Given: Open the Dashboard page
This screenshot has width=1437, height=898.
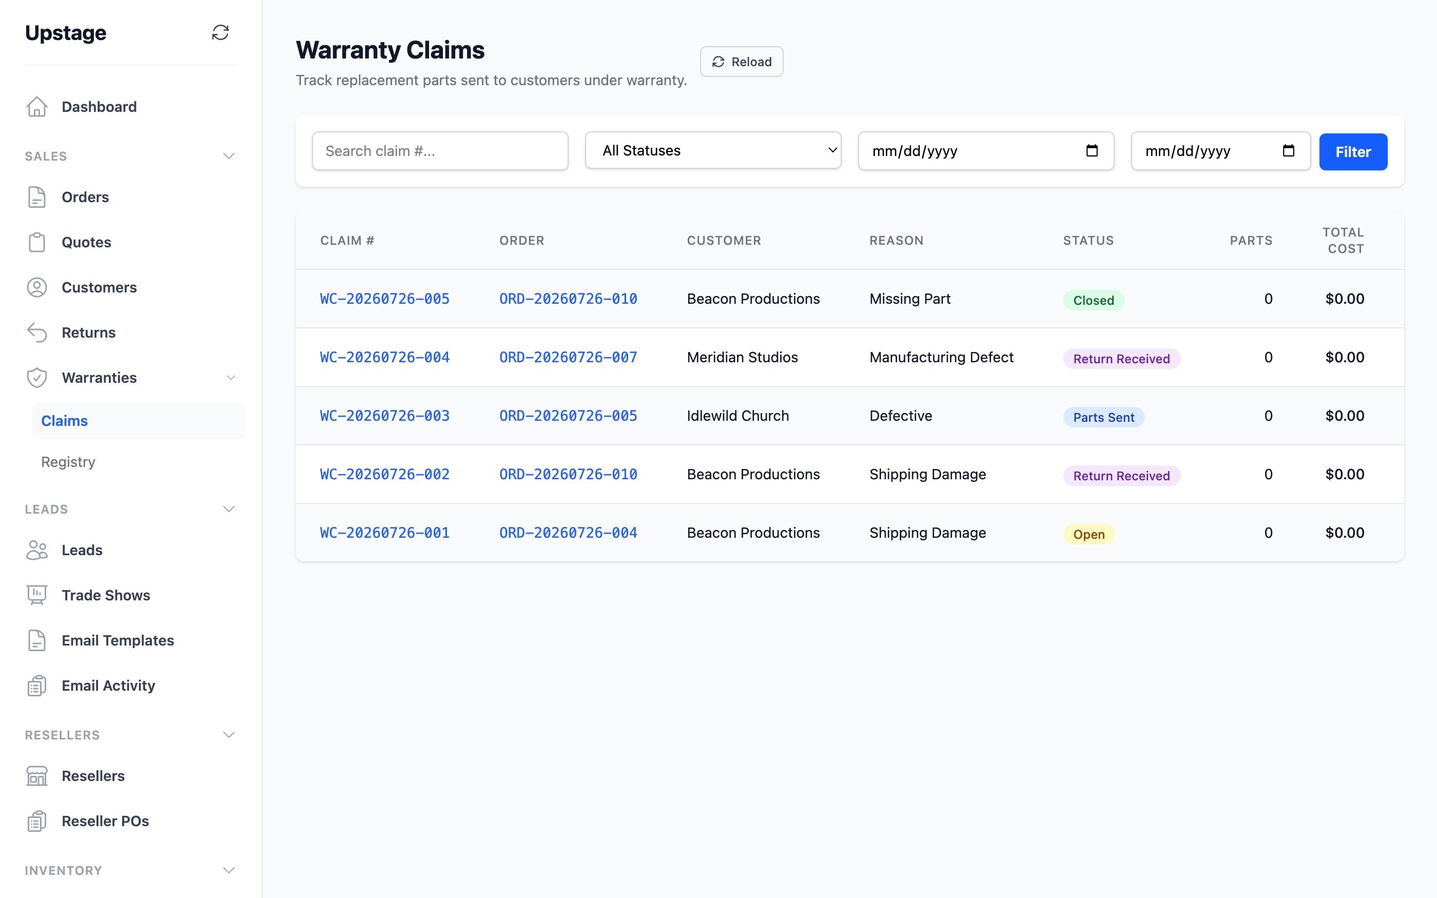Looking at the screenshot, I should click(99, 107).
